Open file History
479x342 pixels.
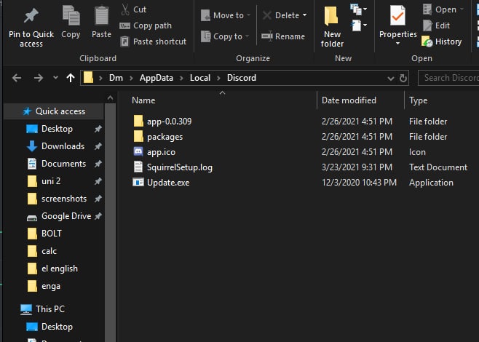point(441,41)
